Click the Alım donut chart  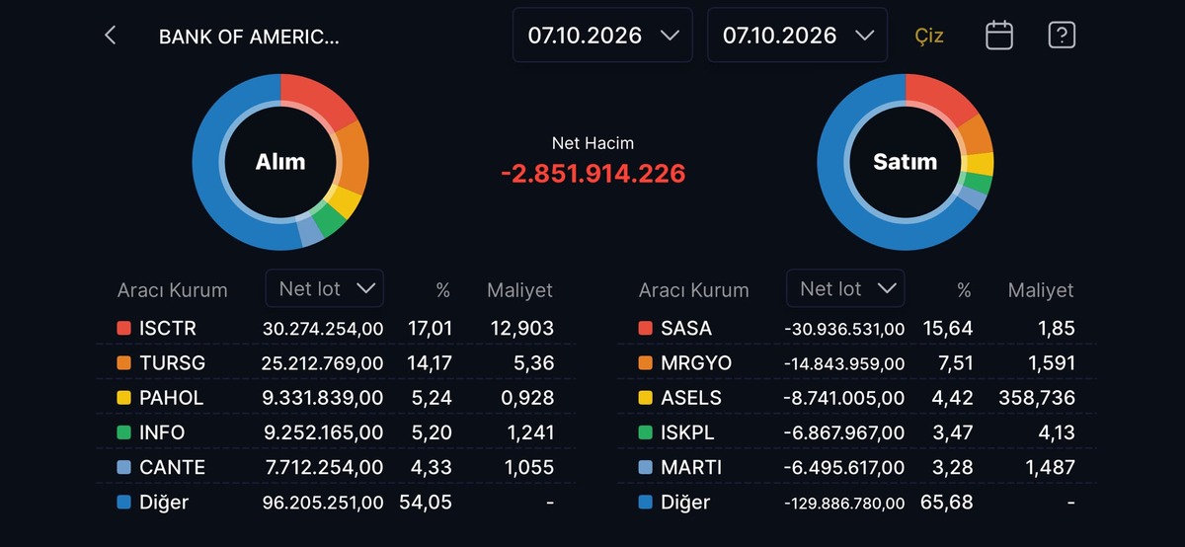pos(280,162)
